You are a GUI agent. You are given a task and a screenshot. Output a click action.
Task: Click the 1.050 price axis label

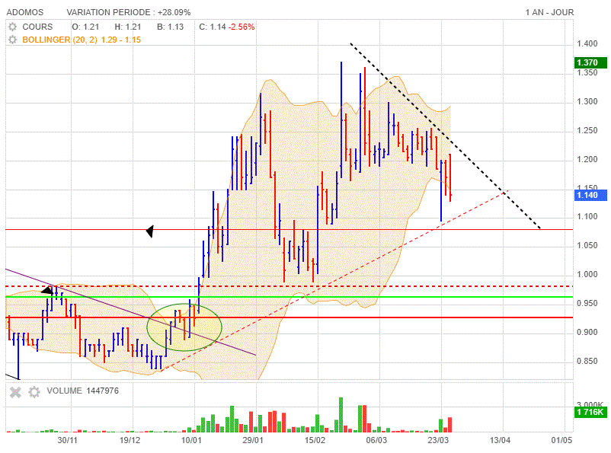[587, 245]
